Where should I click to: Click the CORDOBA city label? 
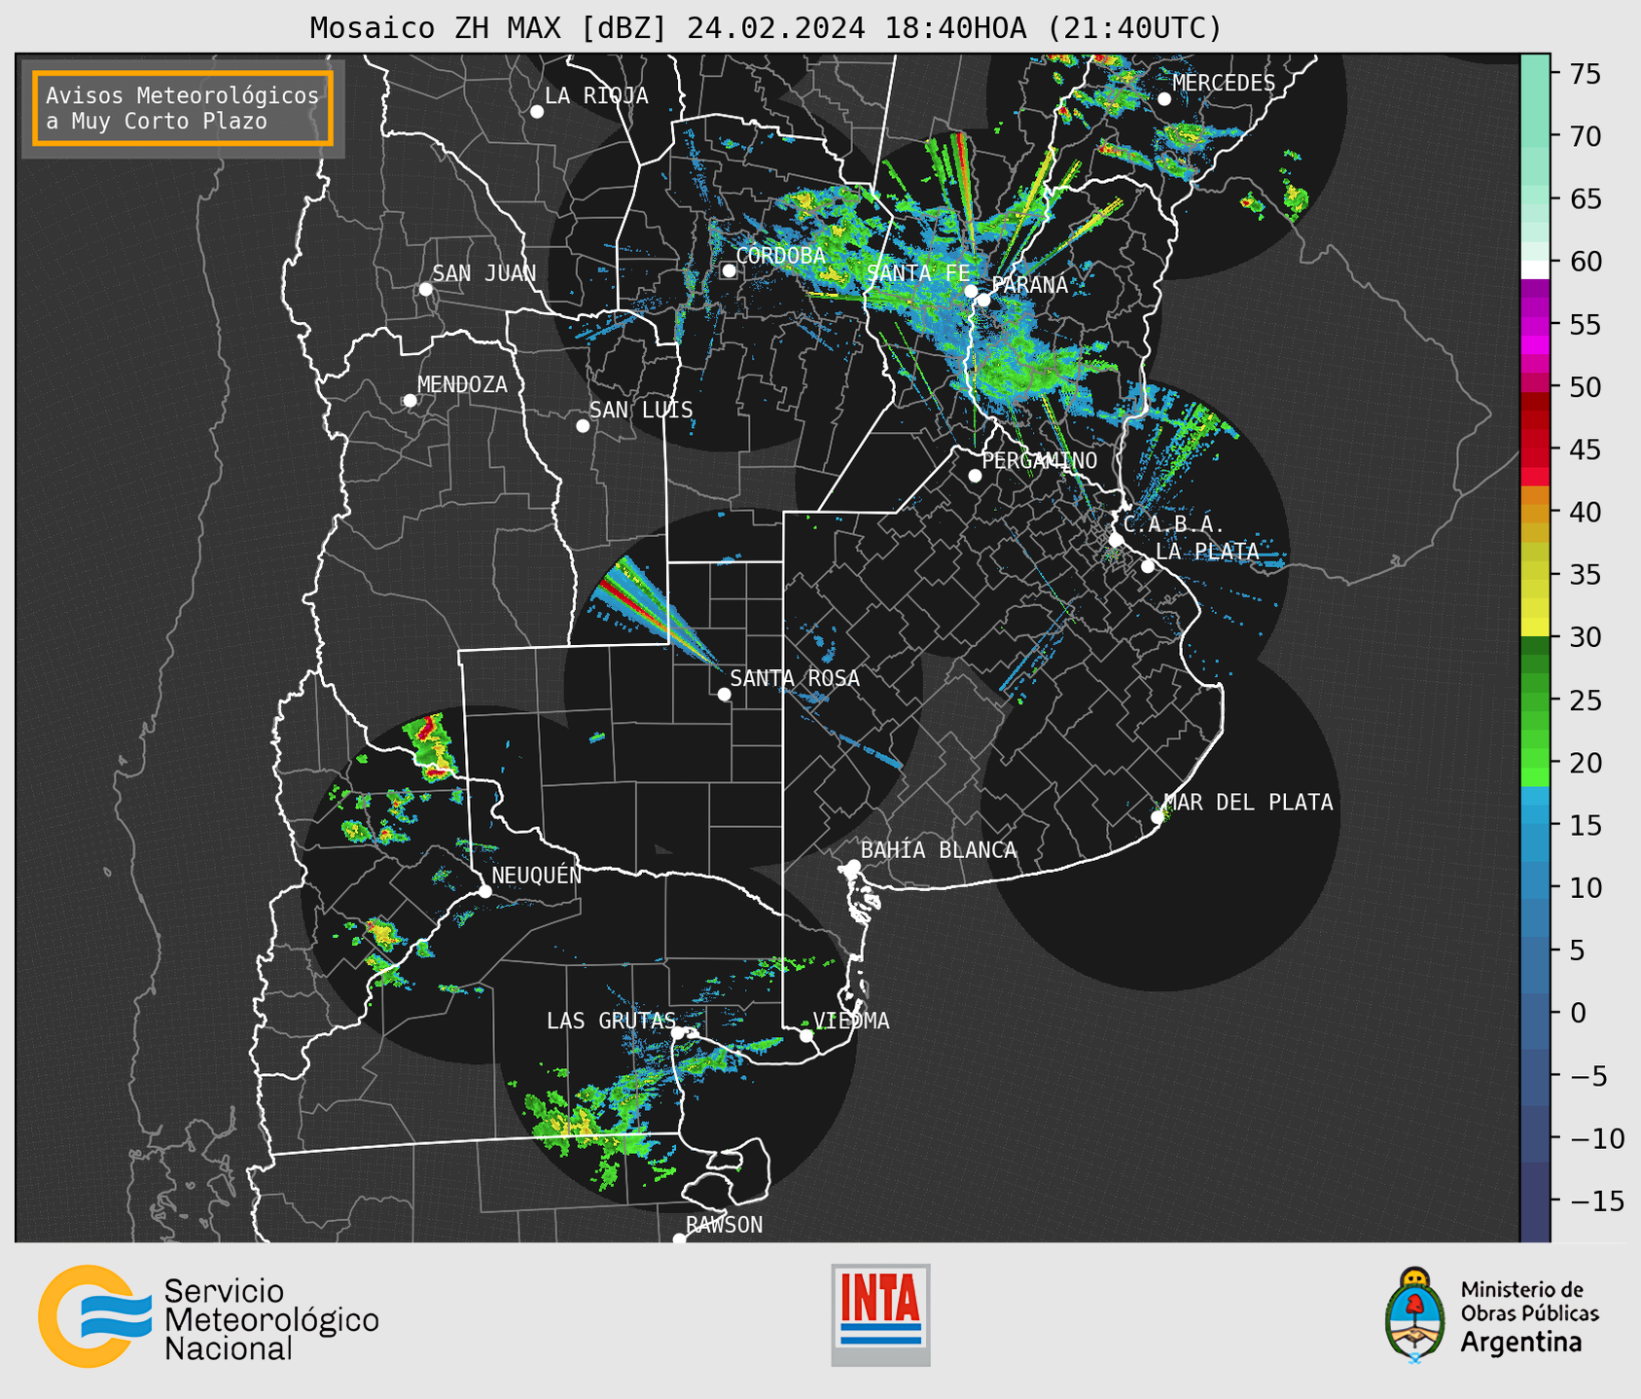tap(781, 256)
